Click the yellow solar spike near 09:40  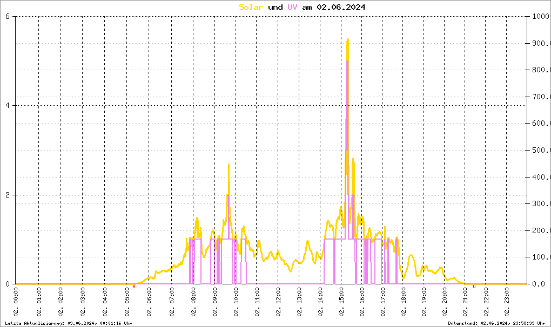tap(229, 165)
